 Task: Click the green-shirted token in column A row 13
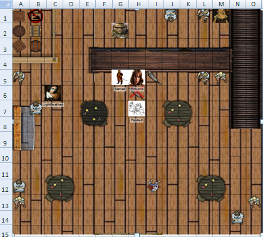point(19,202)
